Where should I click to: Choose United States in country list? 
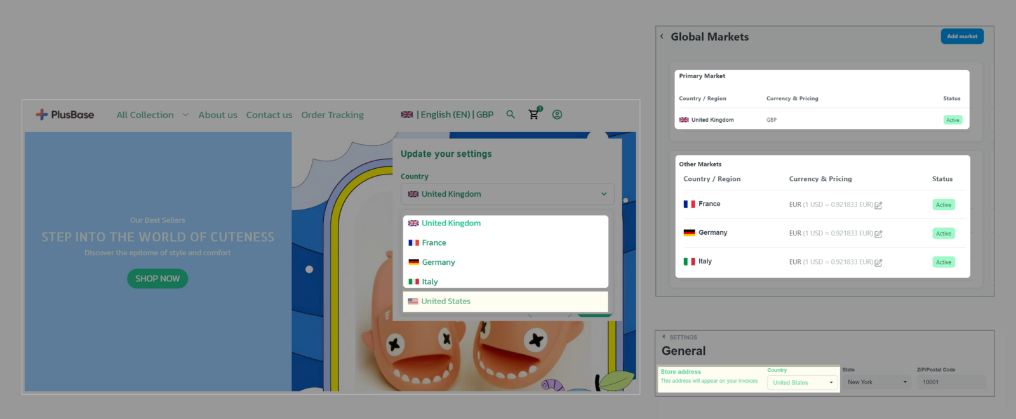(x=446, y=302)
